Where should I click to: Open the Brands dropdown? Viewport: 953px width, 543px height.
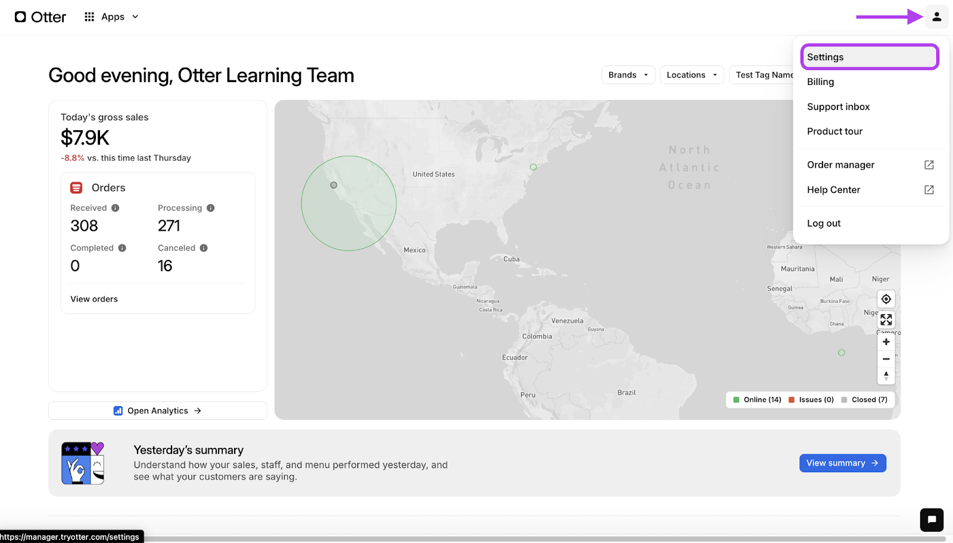(628, 74)
